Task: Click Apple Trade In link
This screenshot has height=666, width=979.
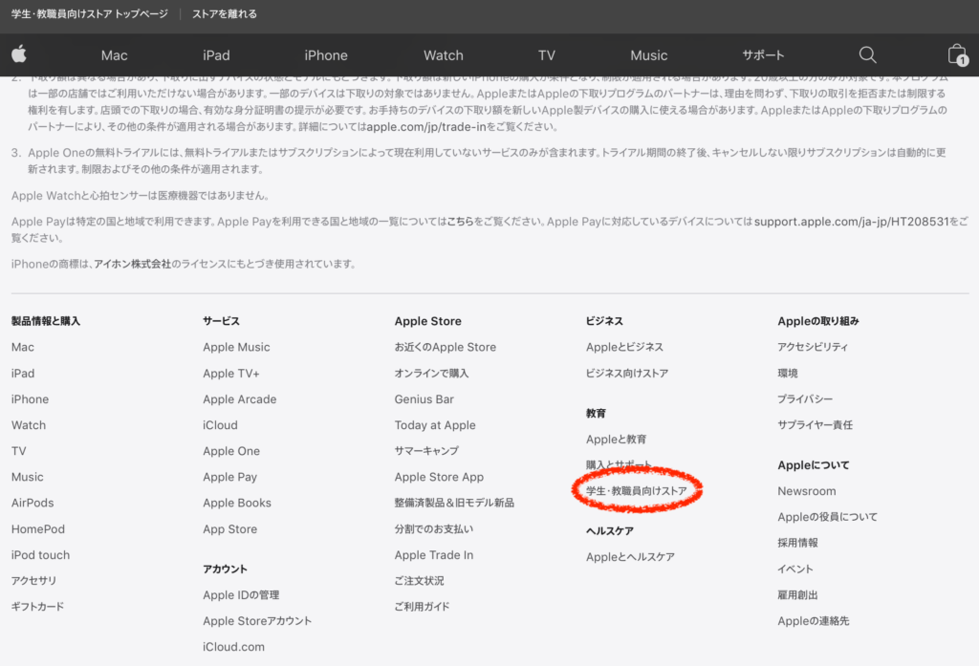Action: tap(434, 555)
